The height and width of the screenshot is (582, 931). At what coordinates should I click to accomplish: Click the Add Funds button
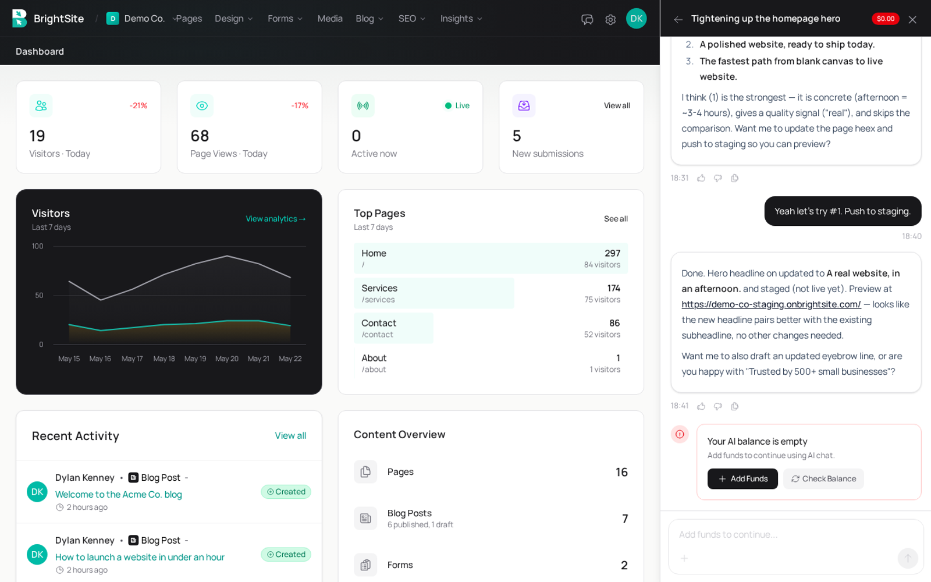pyautogui.click(x=742, y=478)
